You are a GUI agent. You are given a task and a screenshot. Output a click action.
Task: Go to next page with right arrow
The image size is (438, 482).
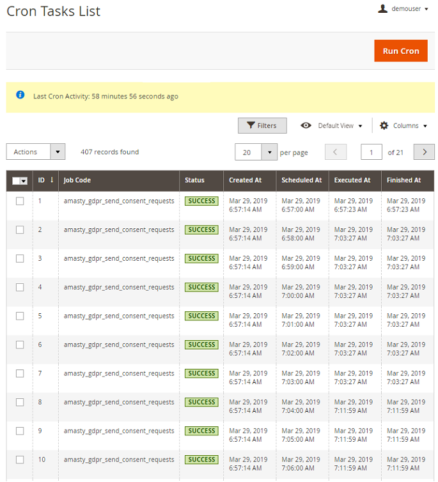coord(424,152)
